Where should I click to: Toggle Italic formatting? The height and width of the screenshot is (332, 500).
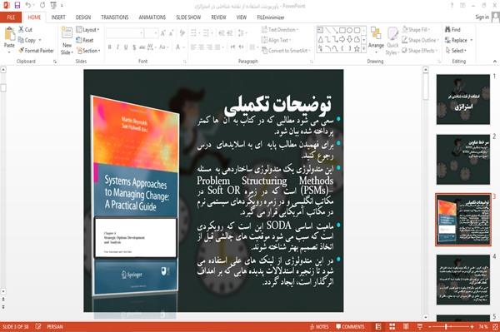point(117,47)
